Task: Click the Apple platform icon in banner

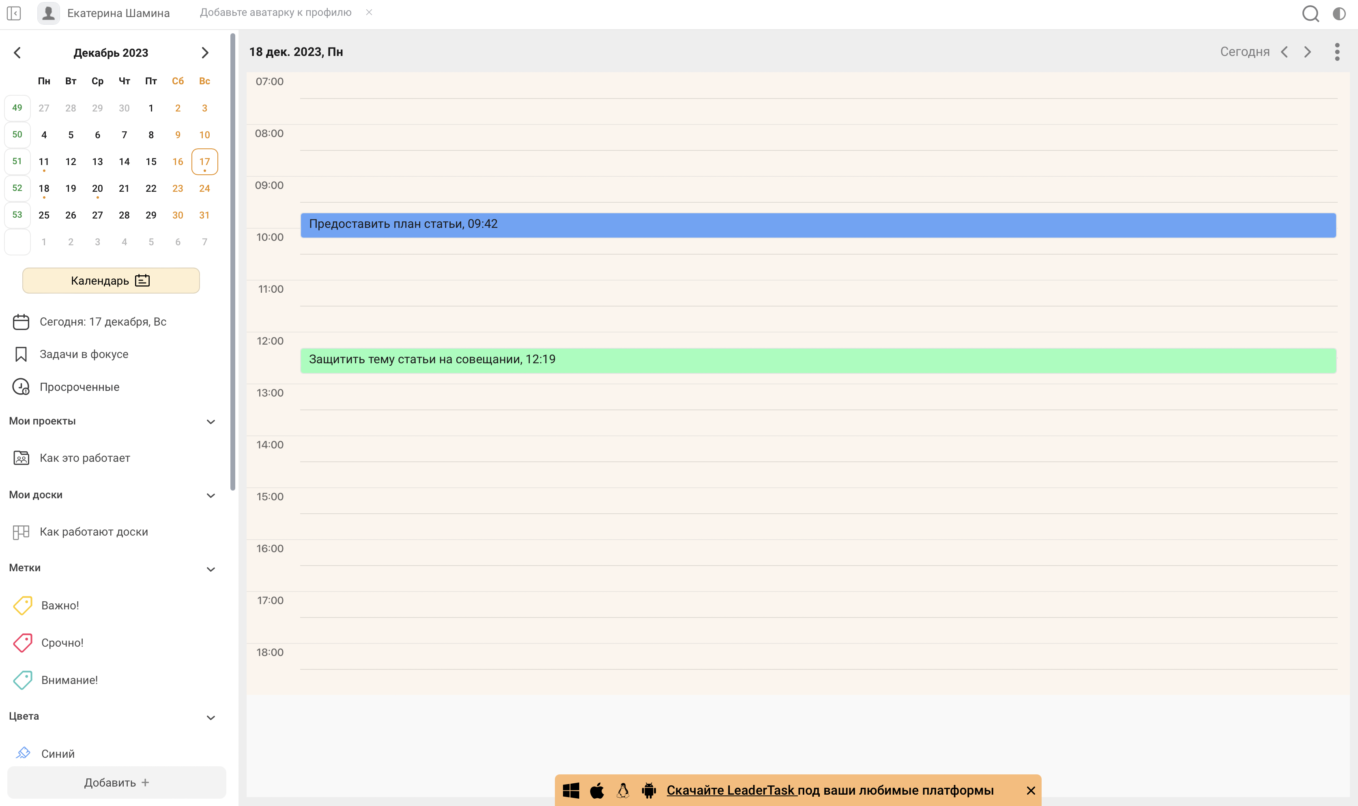Action: (x=597, y=790)
